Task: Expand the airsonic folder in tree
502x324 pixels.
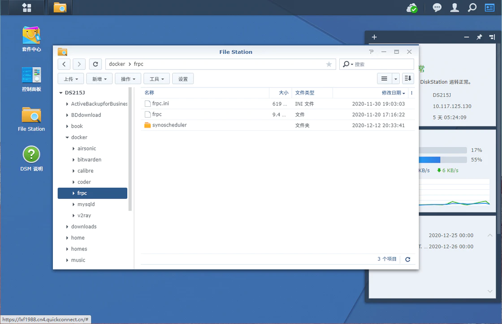Action: click(74, 149)
